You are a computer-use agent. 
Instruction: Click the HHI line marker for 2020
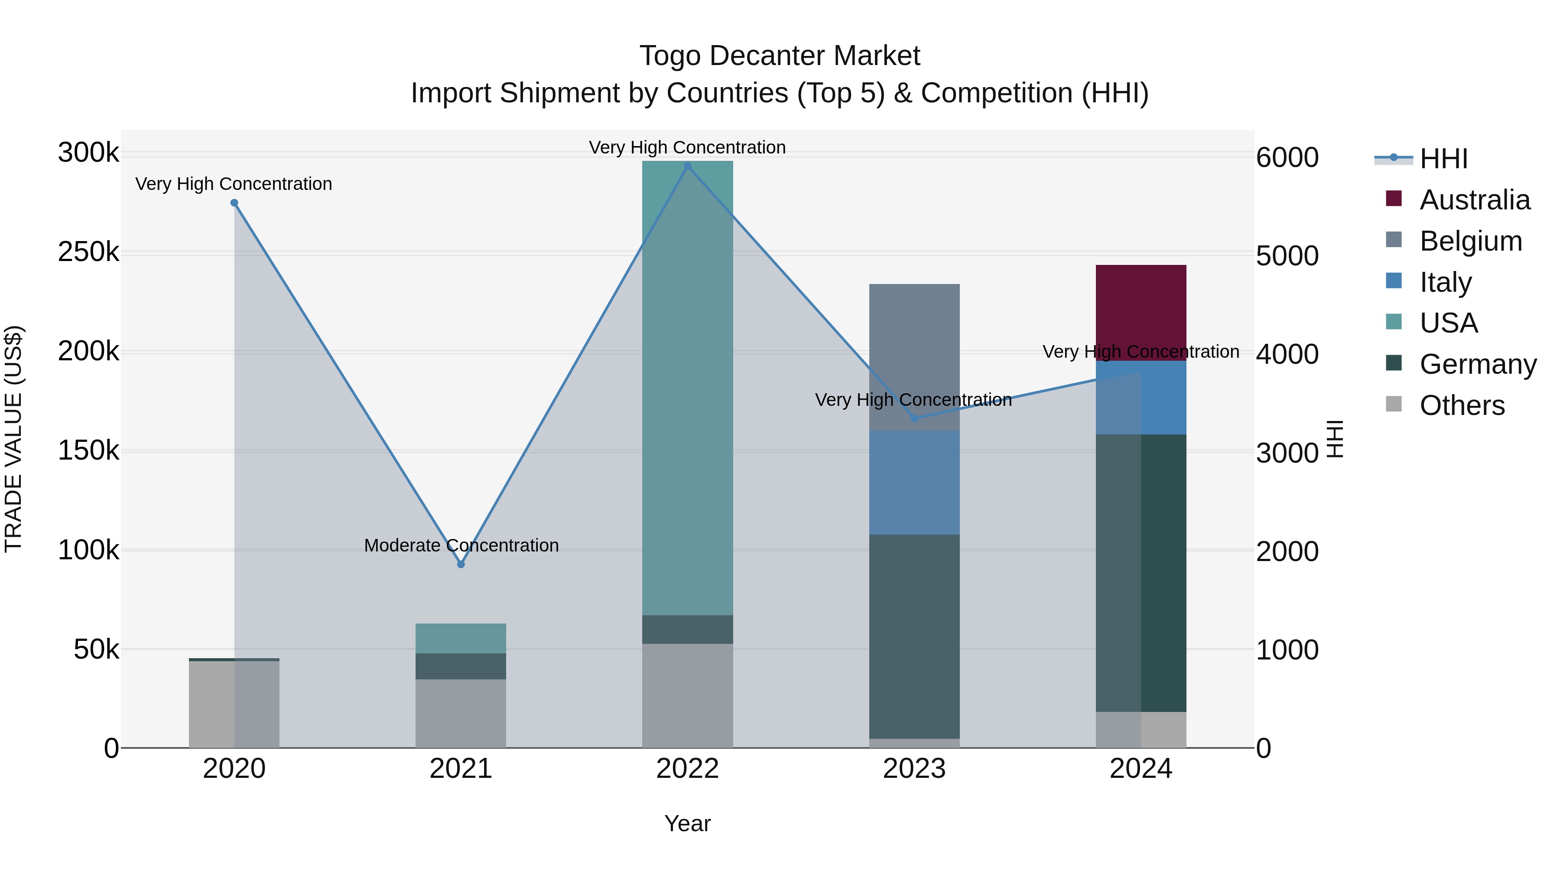point(234,203)
